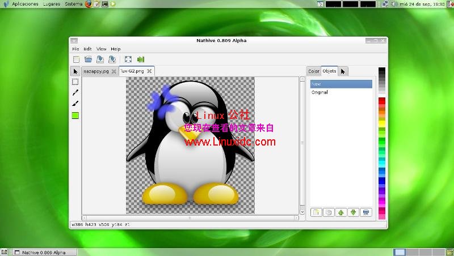Click the clock showing mié 24 de sep
The image size is (454, 256).
point(422,4)
